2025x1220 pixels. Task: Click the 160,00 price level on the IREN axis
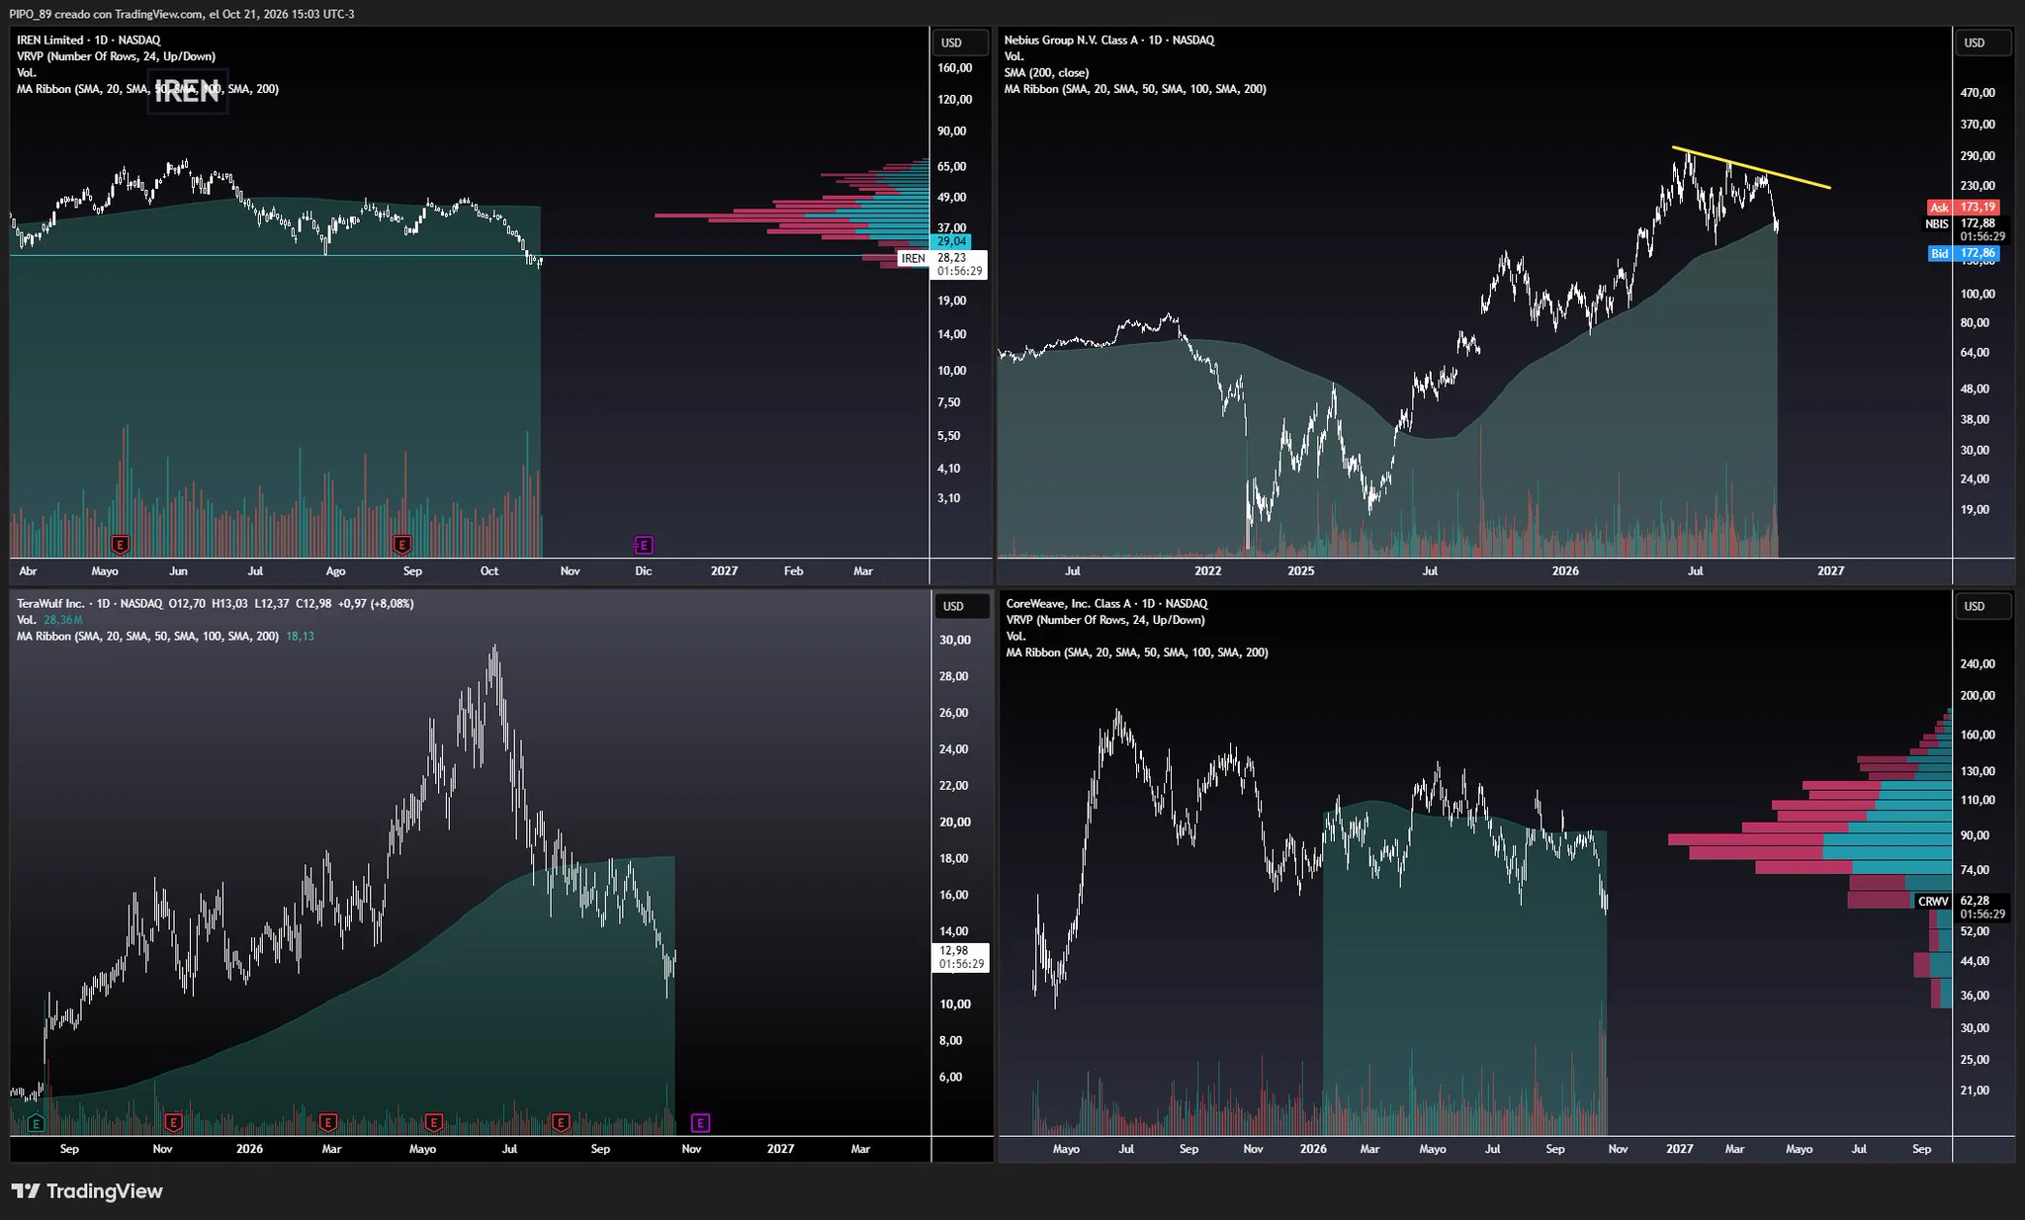955,68
